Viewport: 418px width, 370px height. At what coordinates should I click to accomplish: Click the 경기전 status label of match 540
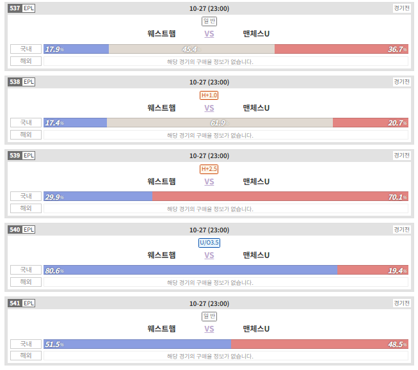[402, 230]
